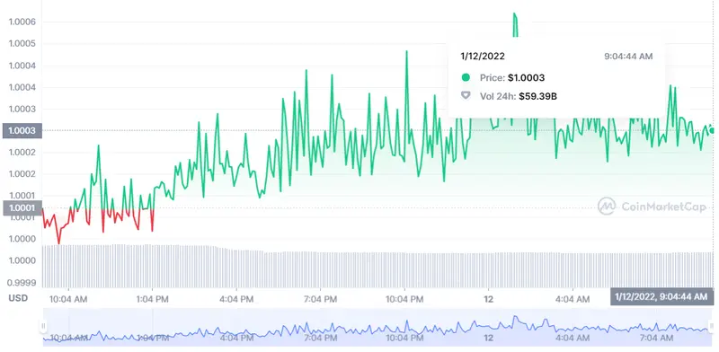The width and height of the screenshot is (719, 352).
Task: Grab the right handle of the range navigator
Action: click(x=712, y=326)
